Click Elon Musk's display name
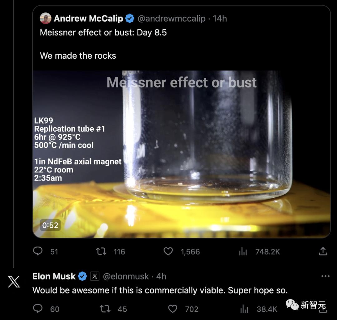 coord(54,276)
